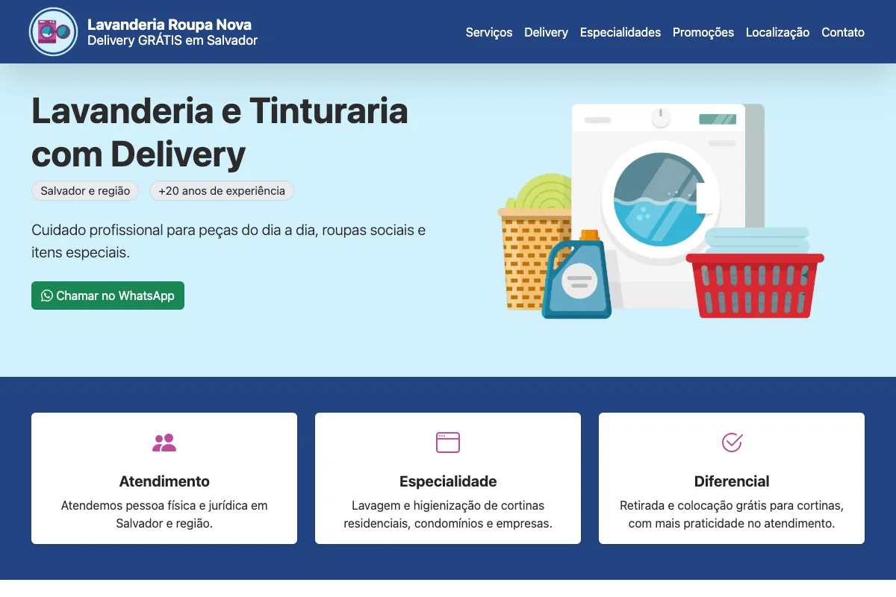Image resolution: width=896 pixels, height=597 pixels.
Task: Click the checkmark icon above Diferencial
Action: [731, 442]
